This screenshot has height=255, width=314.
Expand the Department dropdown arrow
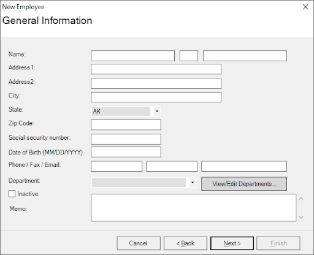click(193, 182)
